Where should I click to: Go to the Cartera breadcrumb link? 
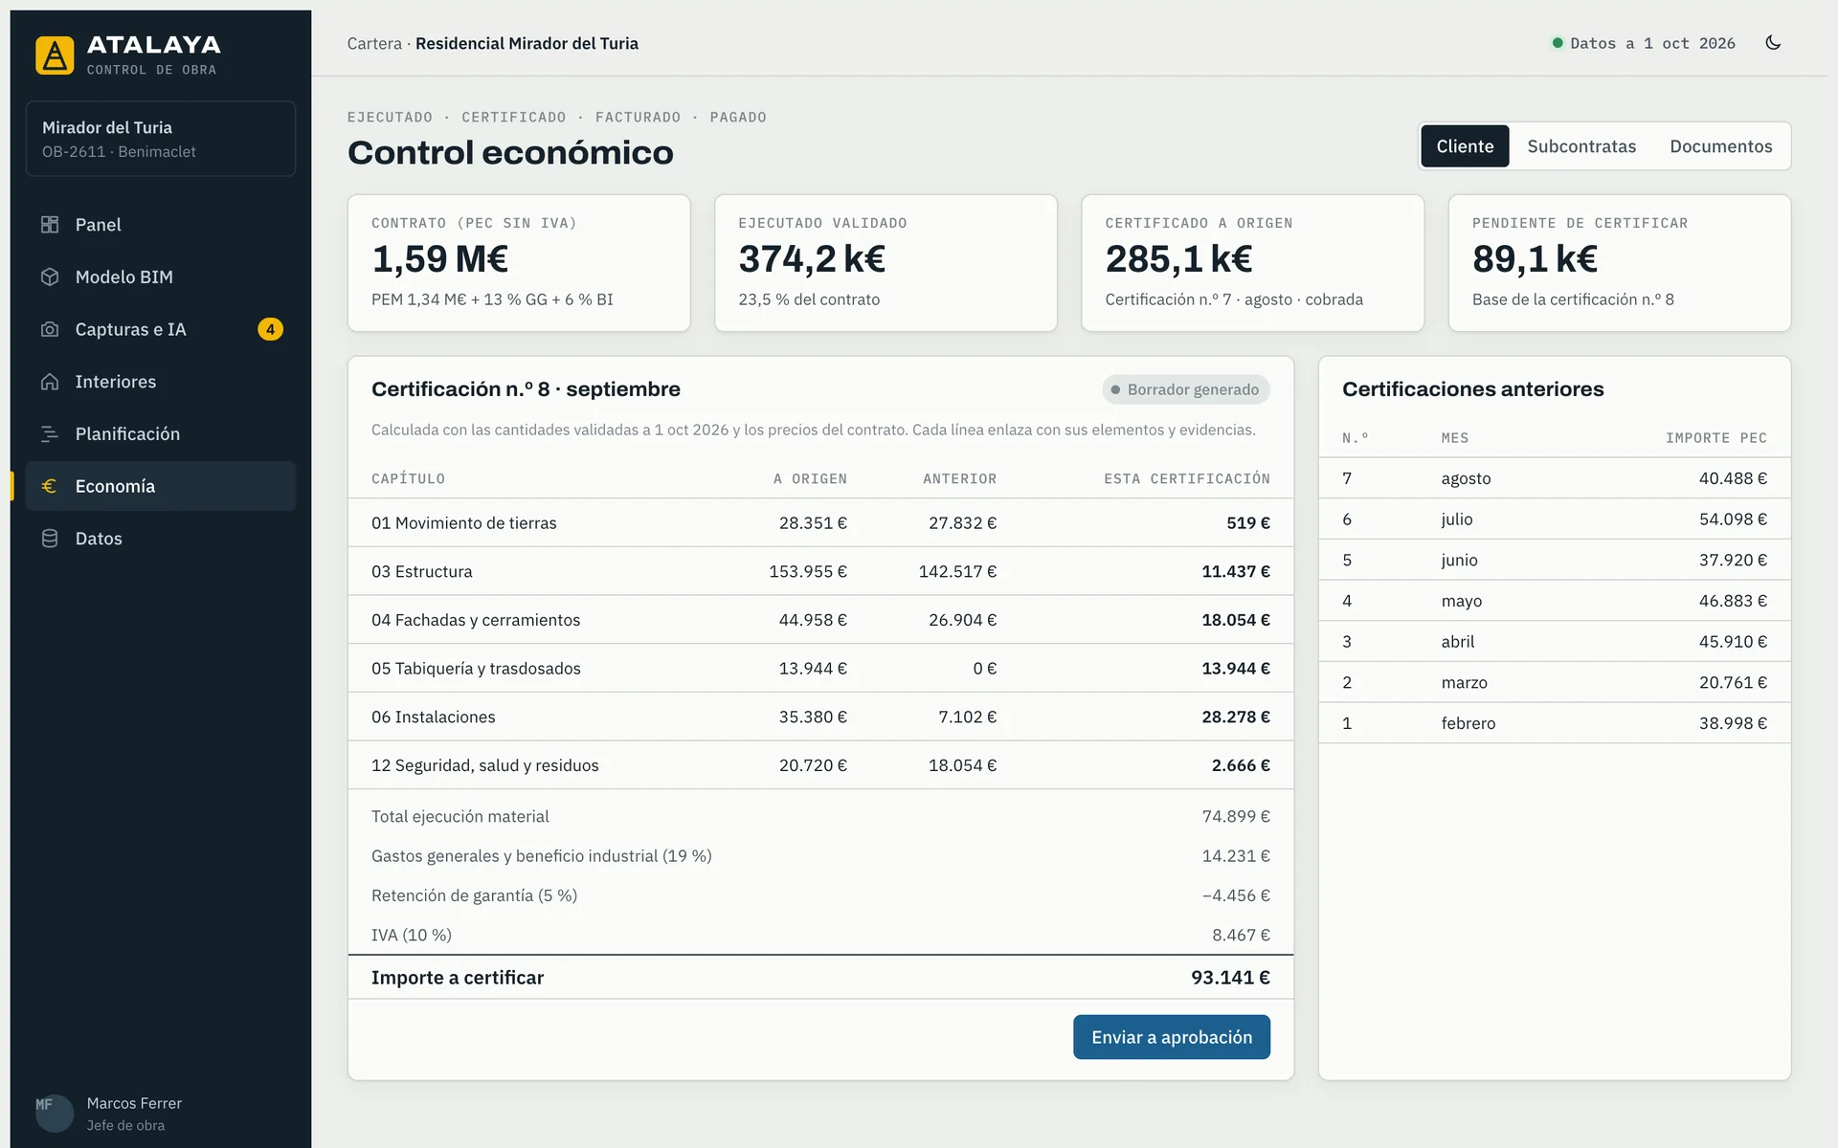[374, 43]
